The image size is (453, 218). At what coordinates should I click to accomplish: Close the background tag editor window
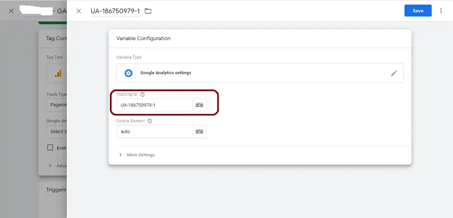(x=11, y=11)
